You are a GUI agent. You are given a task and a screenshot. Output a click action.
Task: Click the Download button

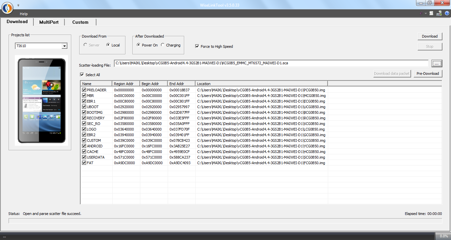tap(430, 36)
